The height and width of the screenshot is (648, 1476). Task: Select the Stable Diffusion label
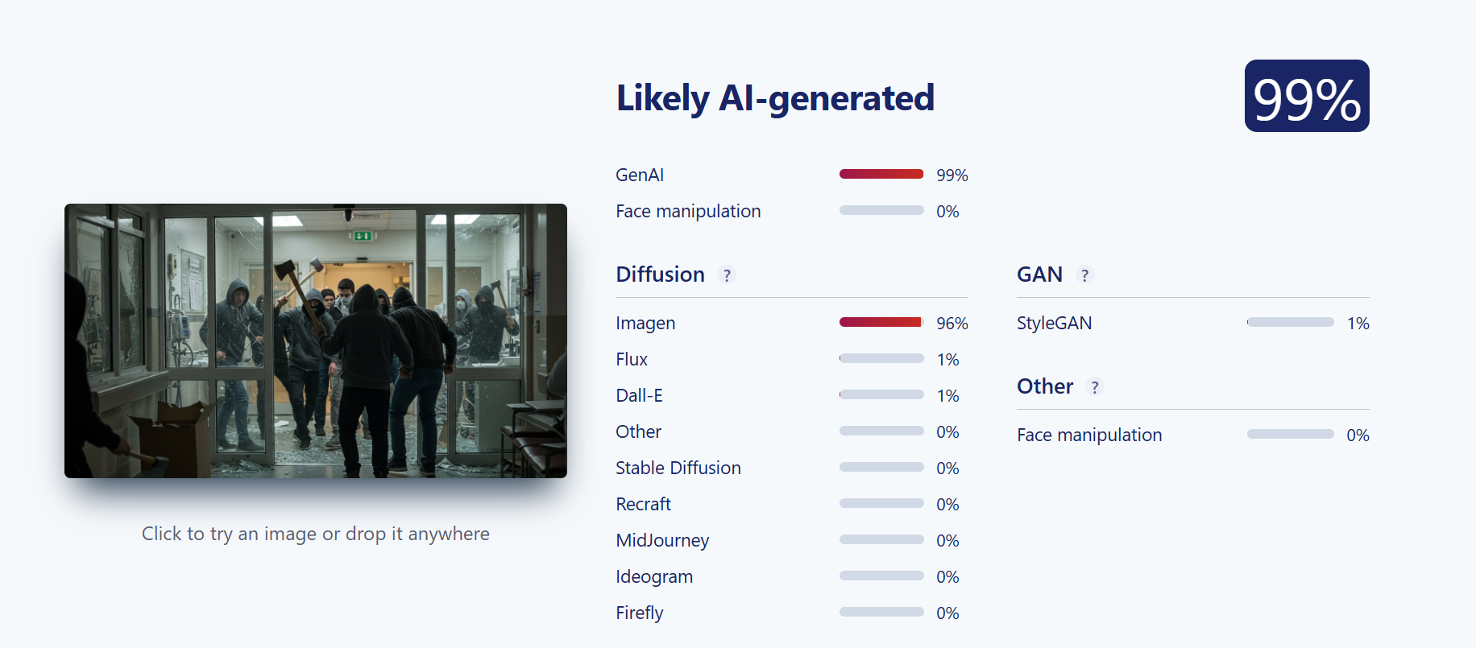pos(678,468)
